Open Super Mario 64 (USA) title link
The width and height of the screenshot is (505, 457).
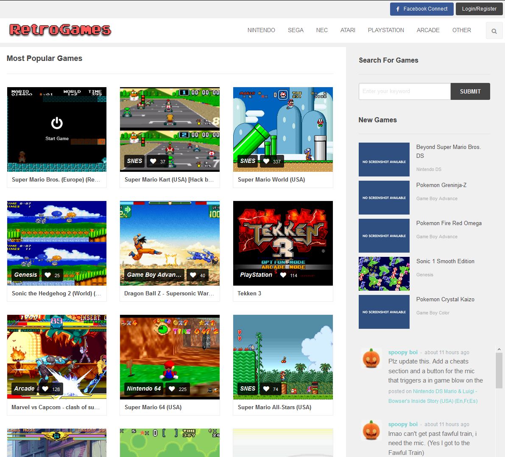(x=153, y=407)
